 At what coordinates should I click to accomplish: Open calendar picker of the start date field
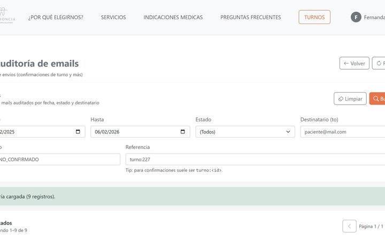tap(78, 132)
